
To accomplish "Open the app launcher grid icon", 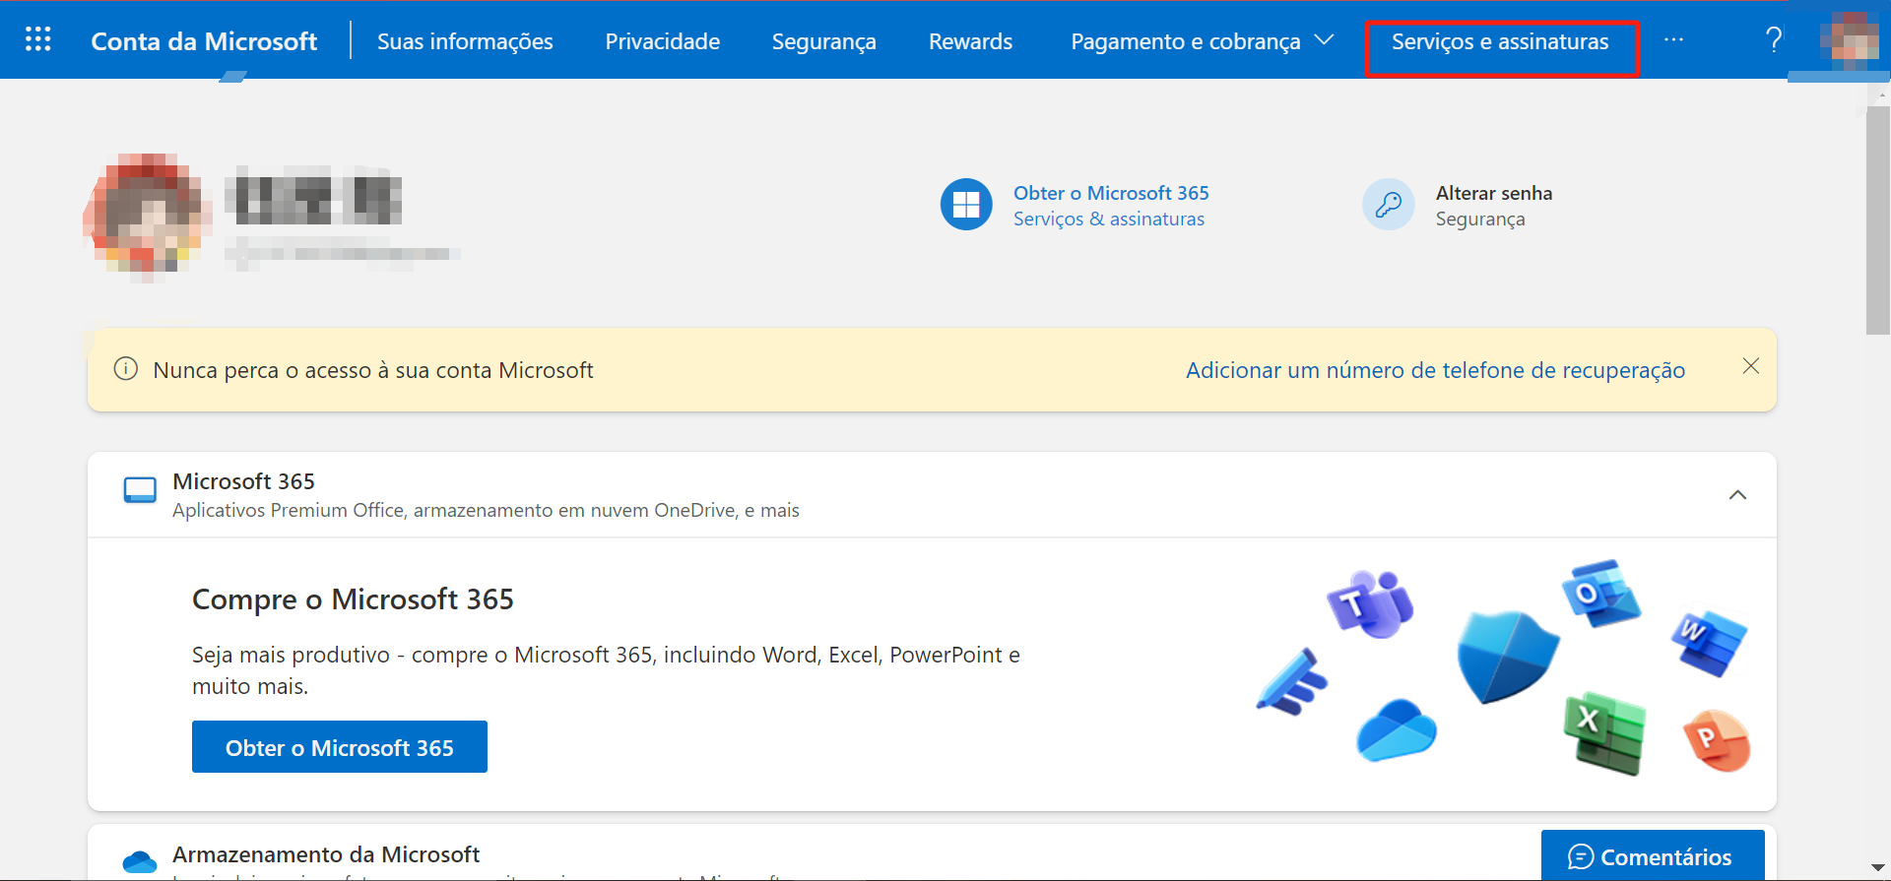I will pyautogui.click(x=38, y=39).
